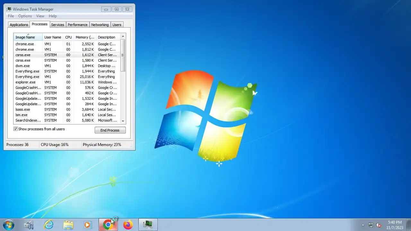Select GoogleCrashH... row with 576 K

point(67,88)
